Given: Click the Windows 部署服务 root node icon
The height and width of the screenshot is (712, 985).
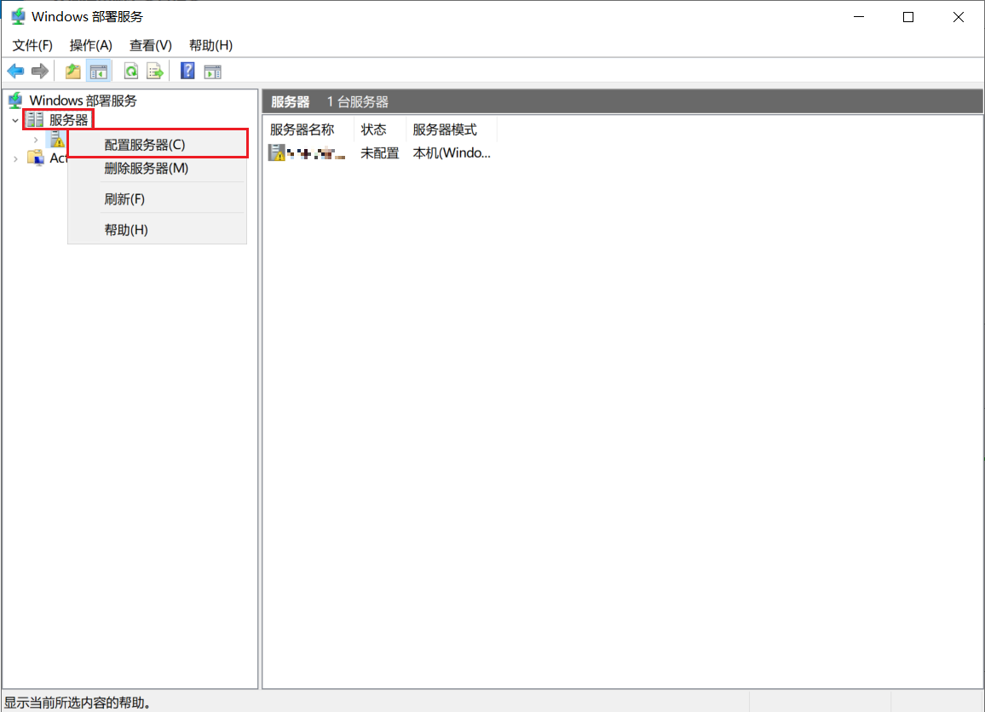Looking at the screenshot, I should click(15, 100).
